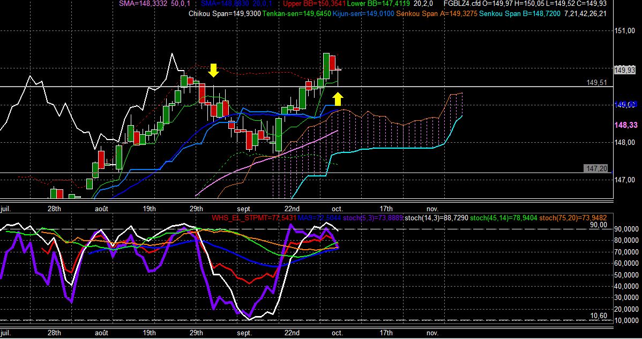This screenshot has width=642, height=339.
Task: Select the Kijun-sen=149,0100 label
Action: pos(363,14)
